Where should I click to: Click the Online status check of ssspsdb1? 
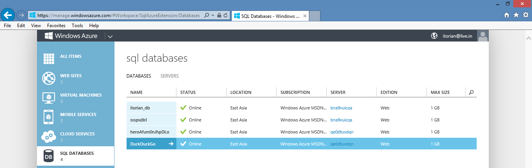click(183, 120)
